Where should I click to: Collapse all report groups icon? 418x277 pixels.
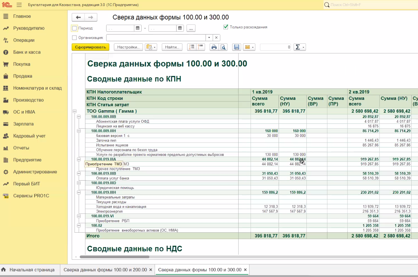[x=200, y=47]
